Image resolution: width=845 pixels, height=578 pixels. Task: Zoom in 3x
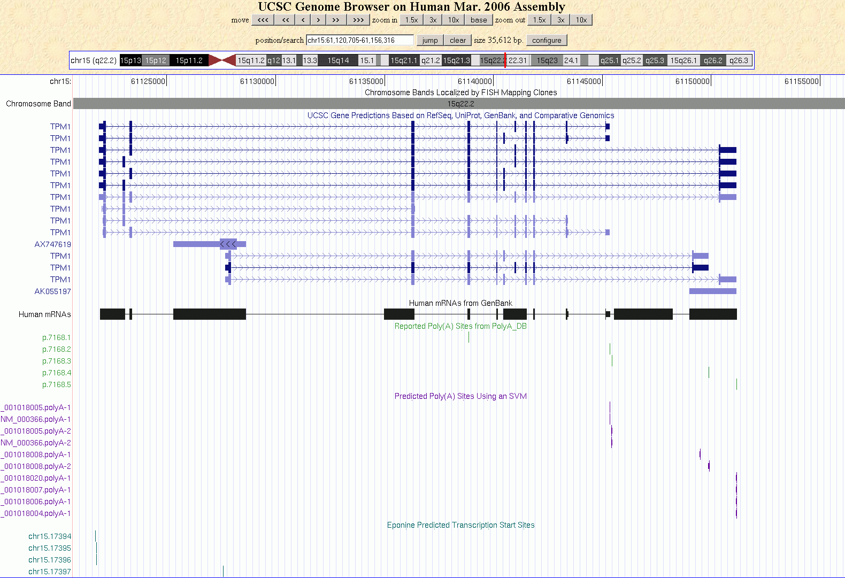pyautogui.click(x=433, y=20)
